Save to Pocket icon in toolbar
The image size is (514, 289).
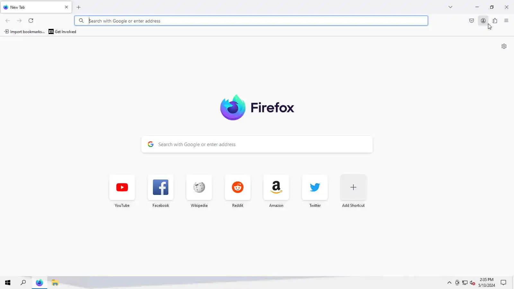[472, 21]
